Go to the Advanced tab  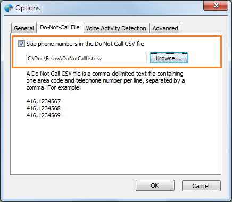pyautogui.click(x=165, y=28)
